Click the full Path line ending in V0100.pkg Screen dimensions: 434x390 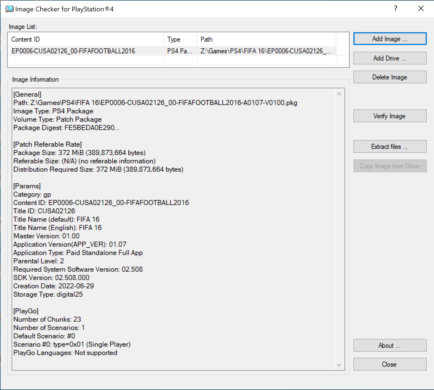pyautogui.click(x=155, y=103)
